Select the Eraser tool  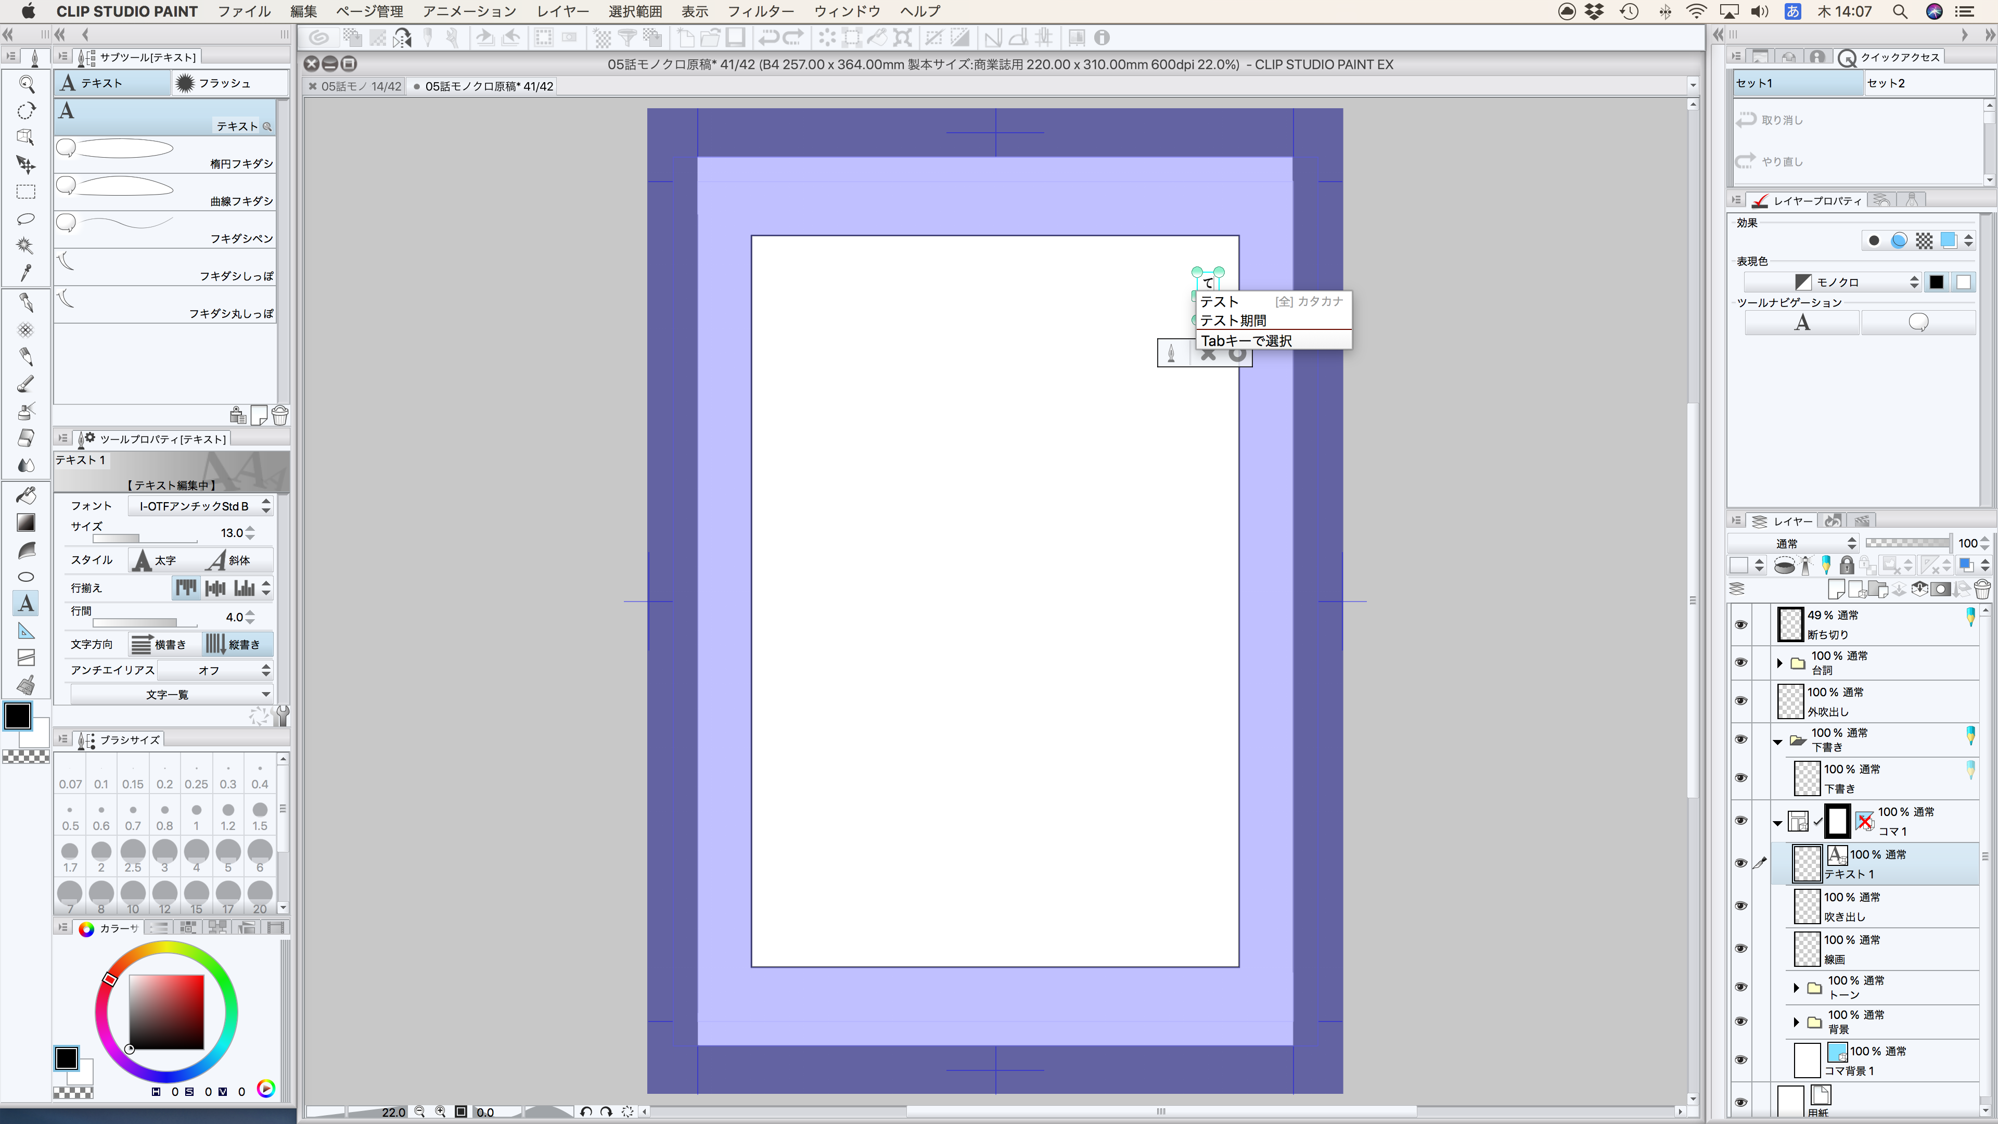coord(25,438)
